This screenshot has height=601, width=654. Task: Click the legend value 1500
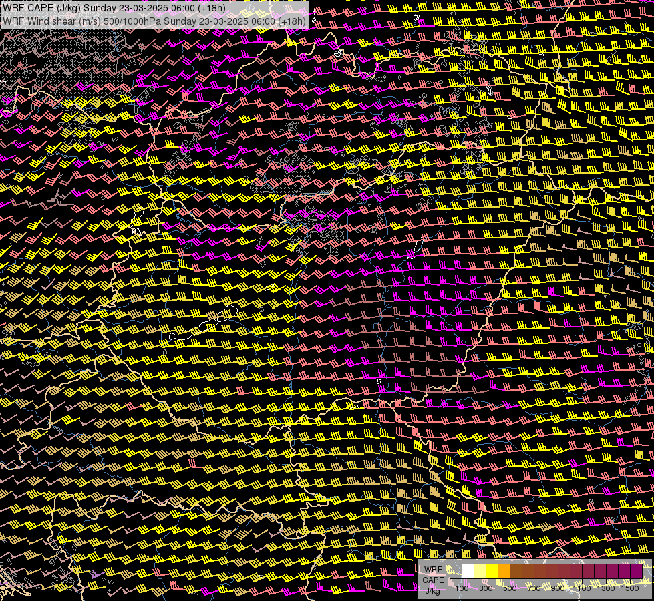pyautogui.click(x=630, y=588)
